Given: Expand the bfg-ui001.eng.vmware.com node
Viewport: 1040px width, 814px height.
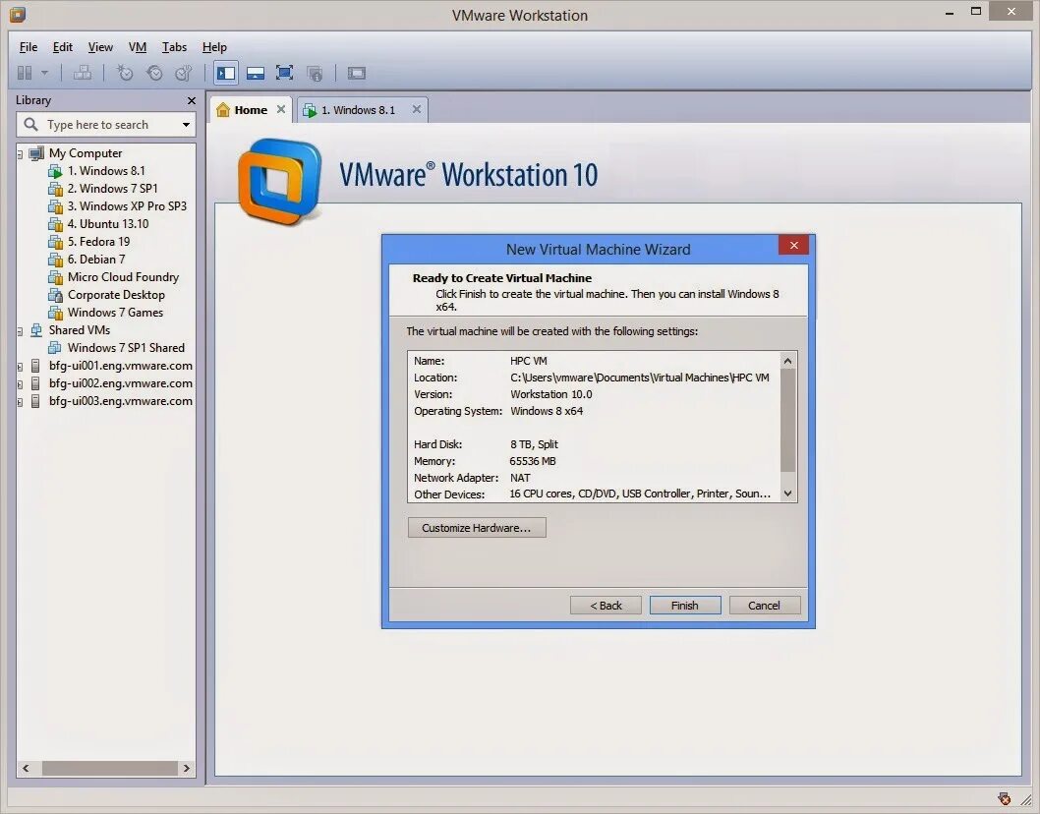Looking at the screenshot, I should coord(20,366).
